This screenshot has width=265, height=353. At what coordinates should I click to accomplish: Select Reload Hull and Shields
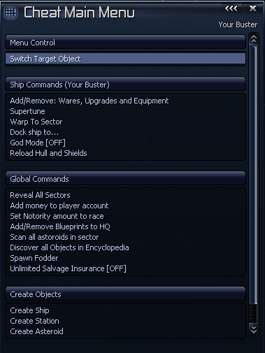pyautogui.click(x=48, y=153)
